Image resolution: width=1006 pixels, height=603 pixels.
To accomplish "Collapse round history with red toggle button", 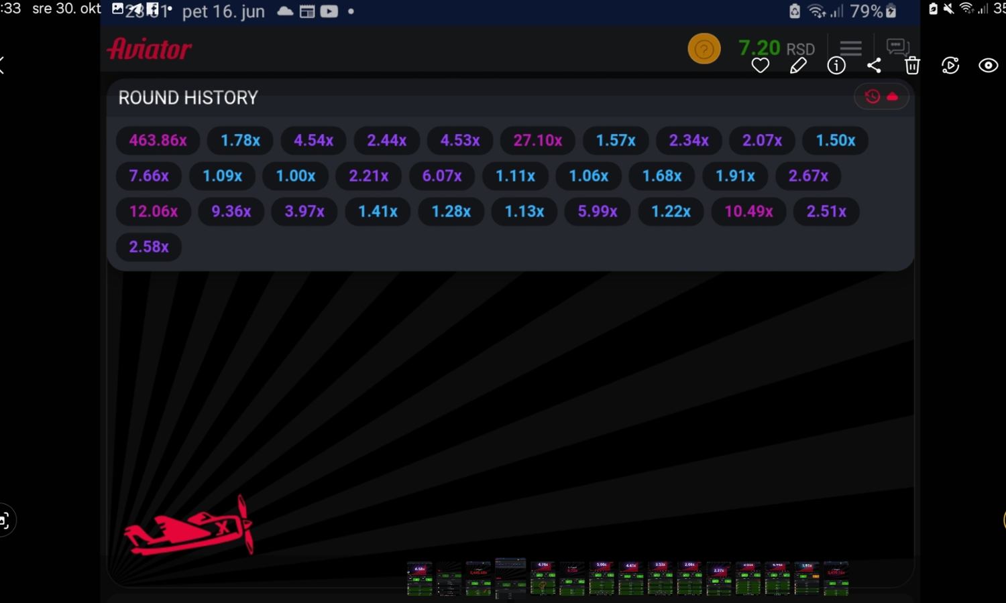I will tap(881, 97).
